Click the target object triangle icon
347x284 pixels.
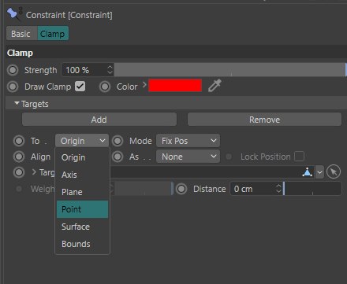(x=308, y=172)
